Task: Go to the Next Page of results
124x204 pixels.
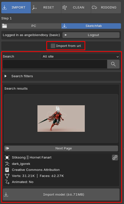Action: click(x=61, y=148)
